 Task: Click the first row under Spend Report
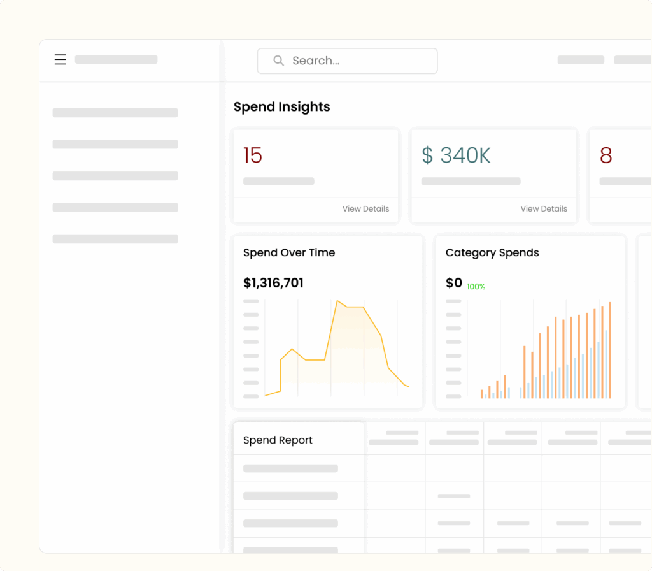(290, 468)
